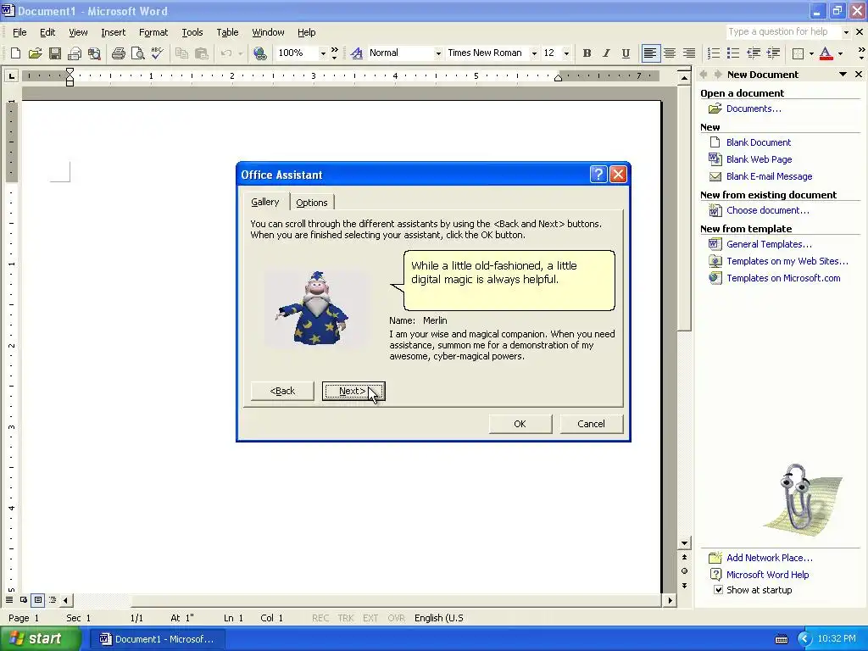The width and height of the screenshot is (868, 651).
Task: Click the Undo arrow icon
Action: [225, 53]
